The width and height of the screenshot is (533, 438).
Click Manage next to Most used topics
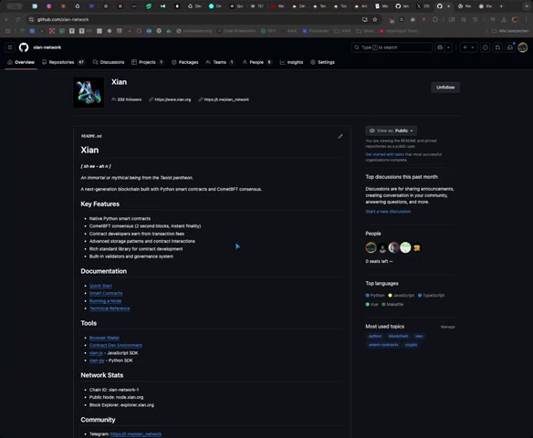(447, 327)
